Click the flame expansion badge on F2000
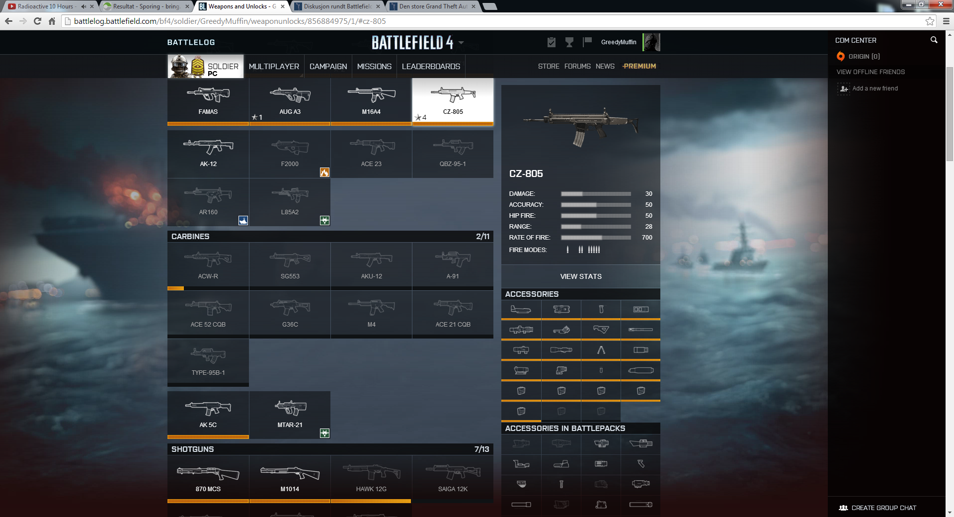The width and height of the screenshot is (954, 517). 324,172
